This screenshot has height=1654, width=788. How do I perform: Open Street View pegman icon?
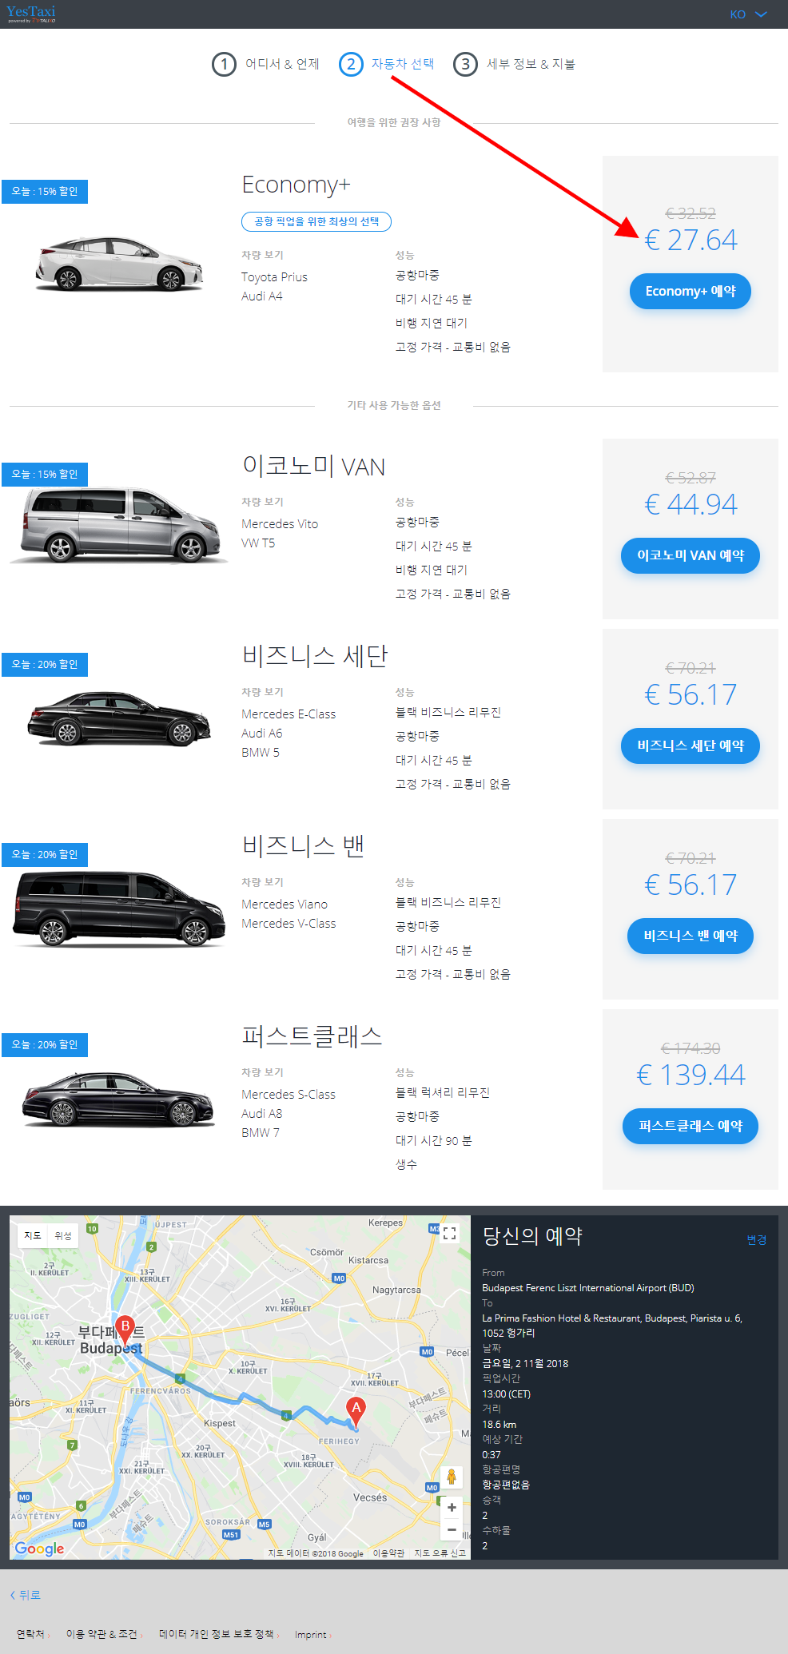click(x=452, y=1477)
